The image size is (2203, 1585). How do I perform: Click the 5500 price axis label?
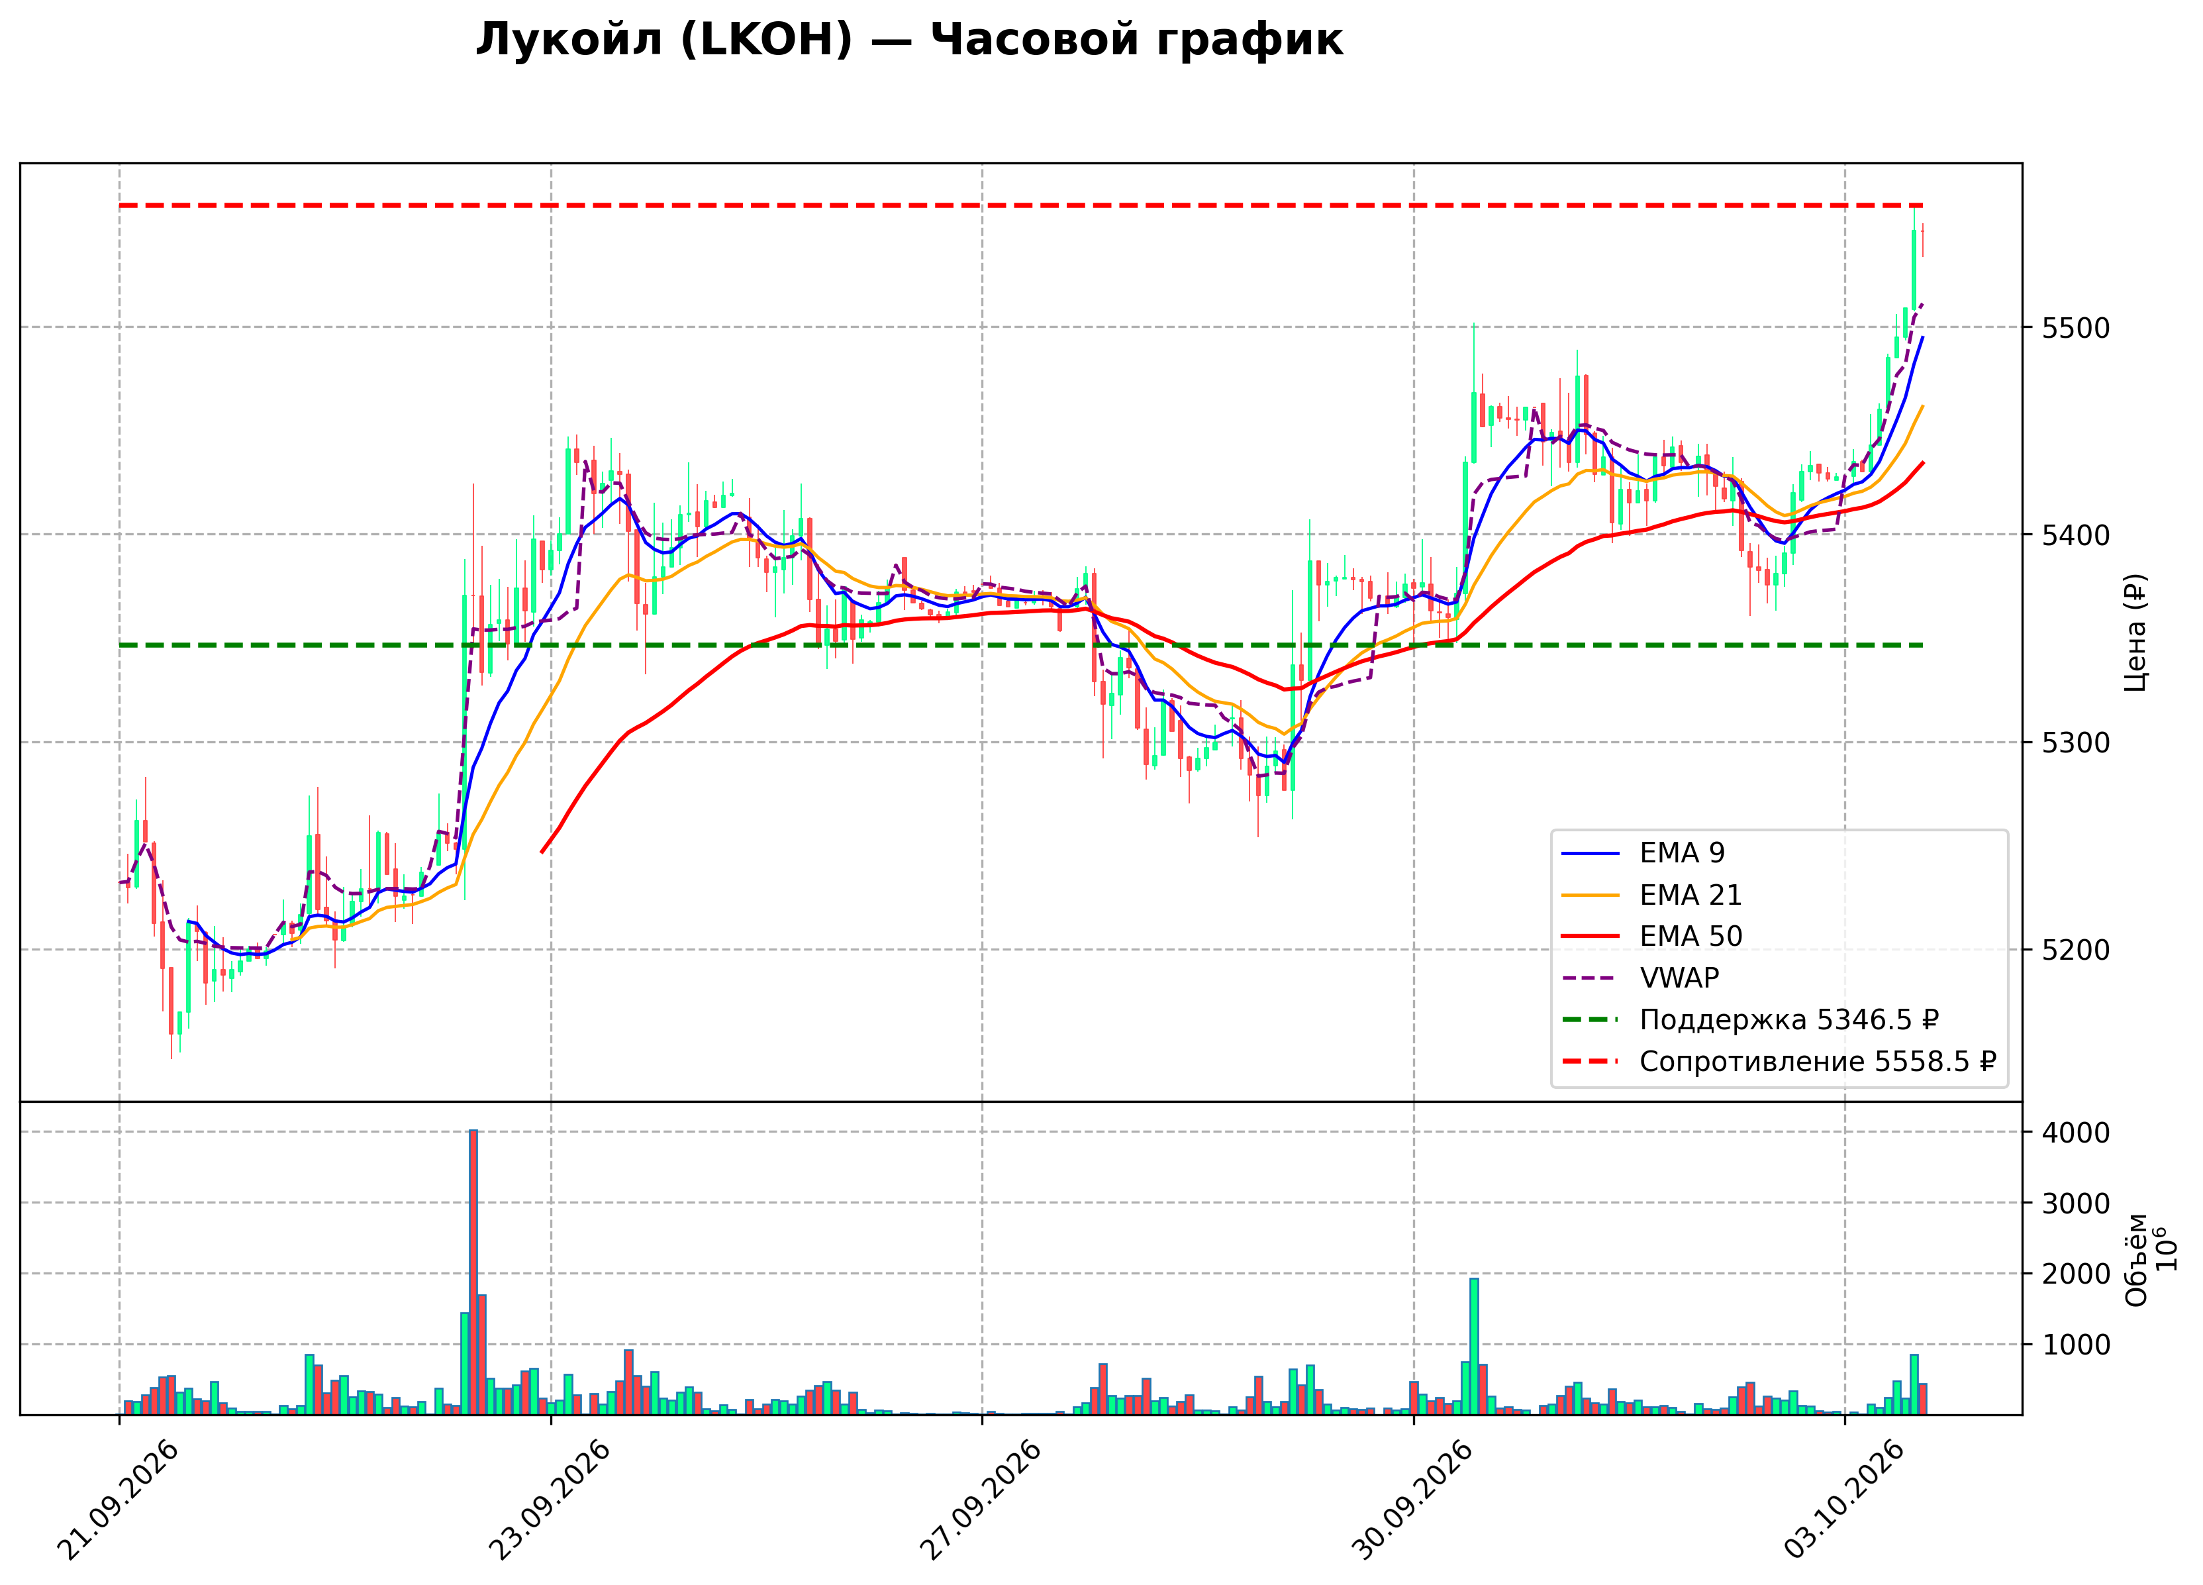click(x=2077, y=327)
